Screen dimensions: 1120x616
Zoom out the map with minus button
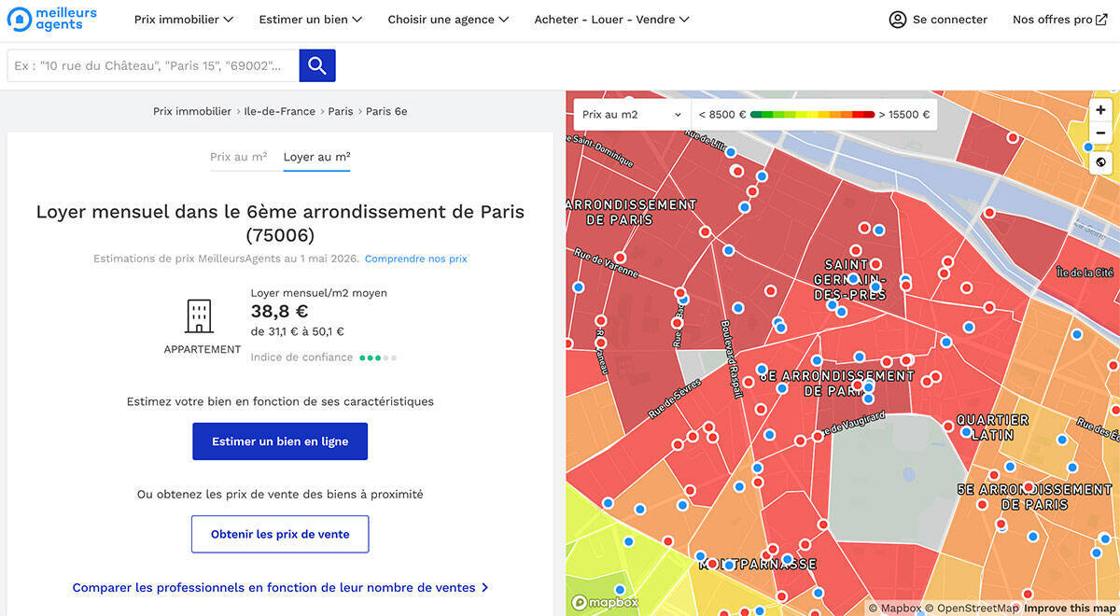point(1100,133)
